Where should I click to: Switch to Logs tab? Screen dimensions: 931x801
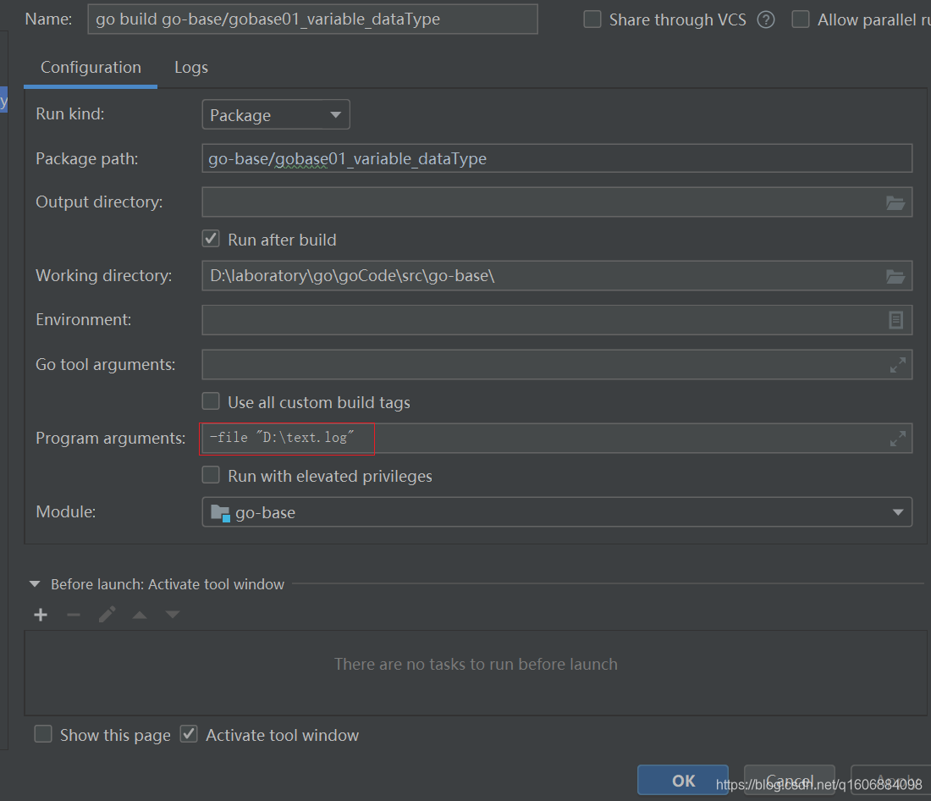click(191, 68)
